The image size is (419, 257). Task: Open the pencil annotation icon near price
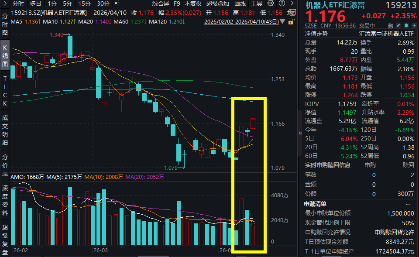tap(398, 25)
